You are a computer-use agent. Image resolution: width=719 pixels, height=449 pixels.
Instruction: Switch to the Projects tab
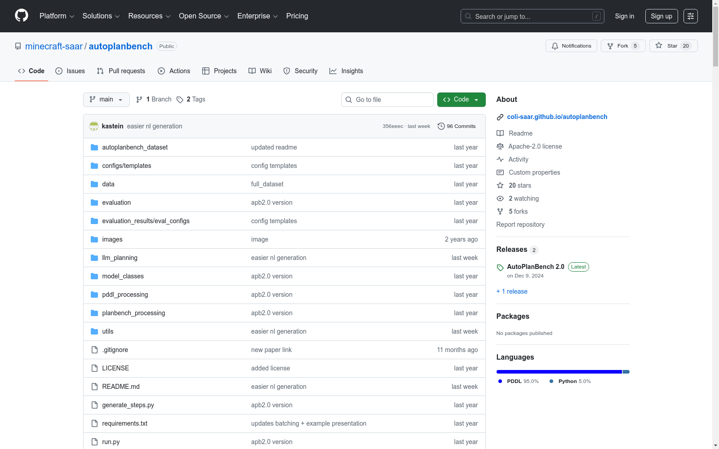[219, 71]
